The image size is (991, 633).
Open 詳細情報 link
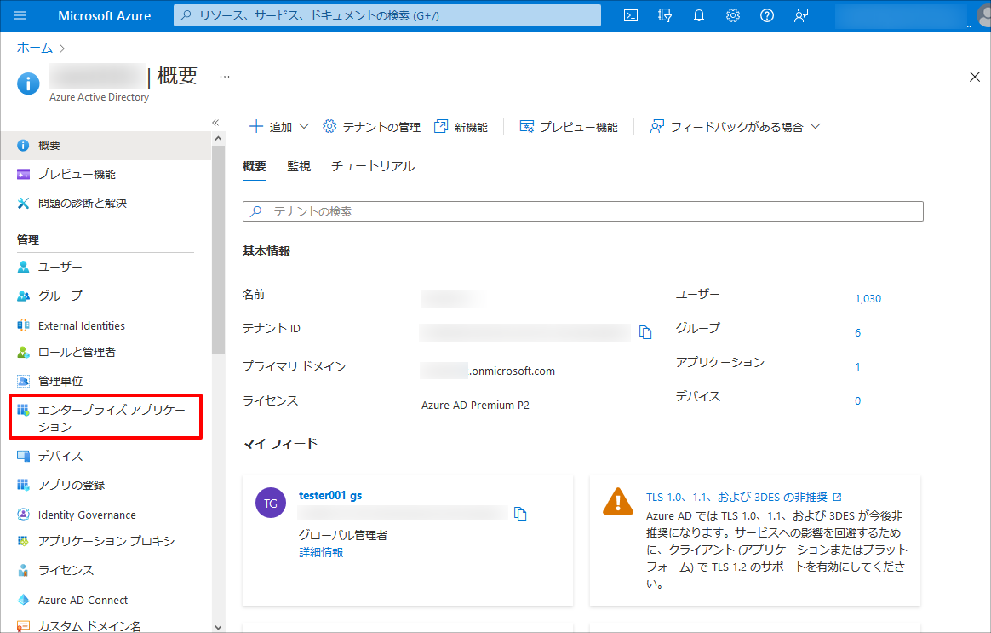pos(321,552)
